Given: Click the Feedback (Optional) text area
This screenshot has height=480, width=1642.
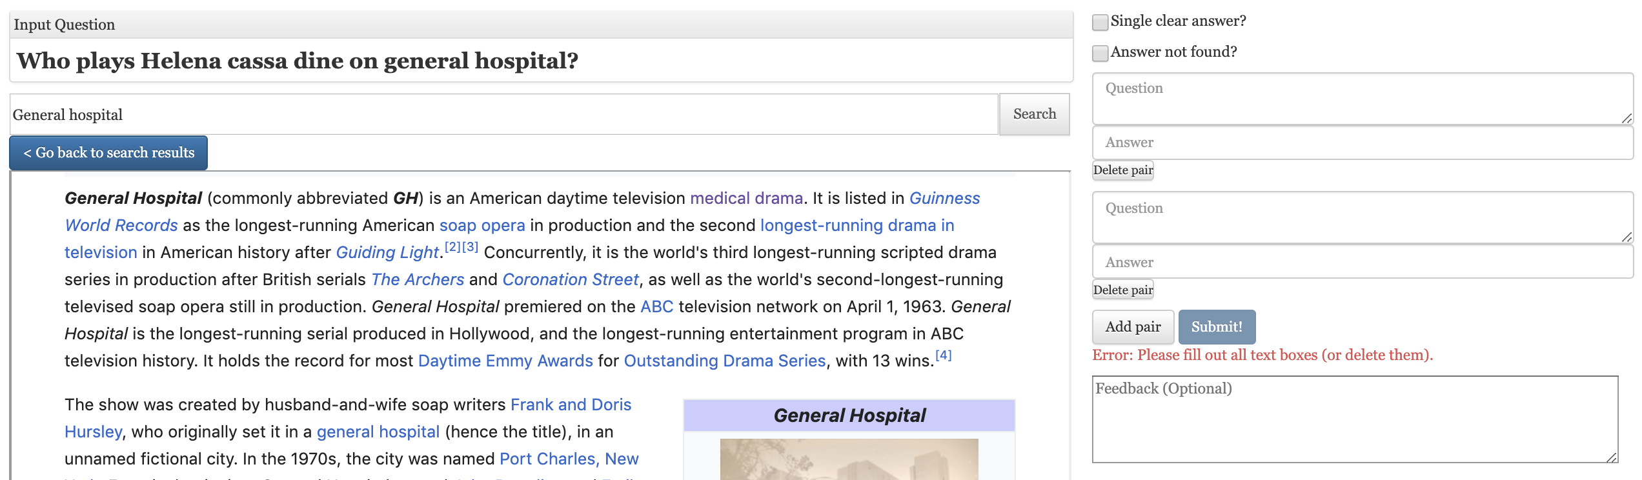Looking at the screenshot, I should pos(1355,419).
